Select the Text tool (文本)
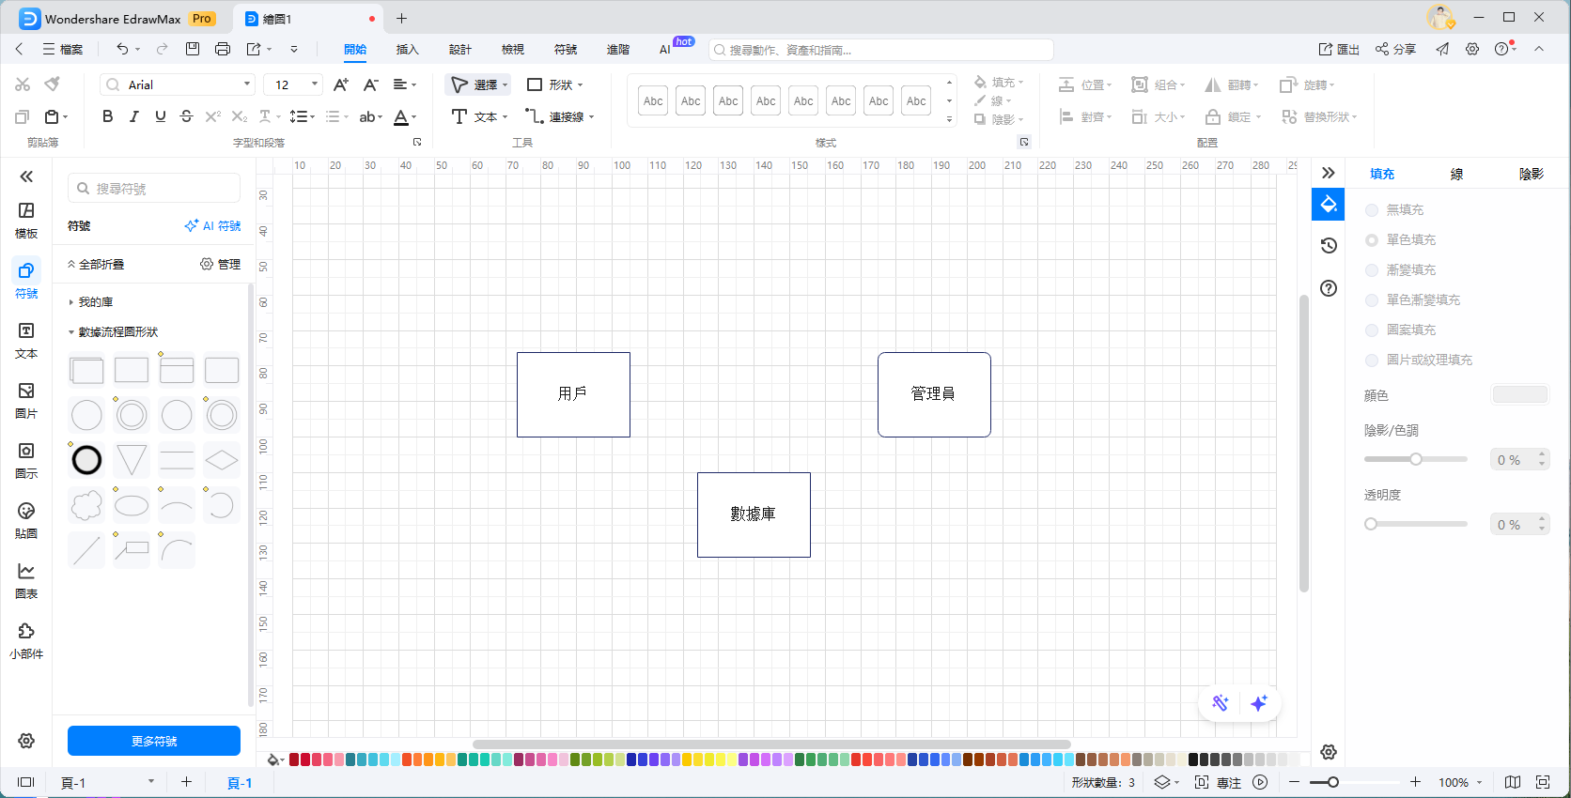This screenshot has height=798, width=1571. 478,116
